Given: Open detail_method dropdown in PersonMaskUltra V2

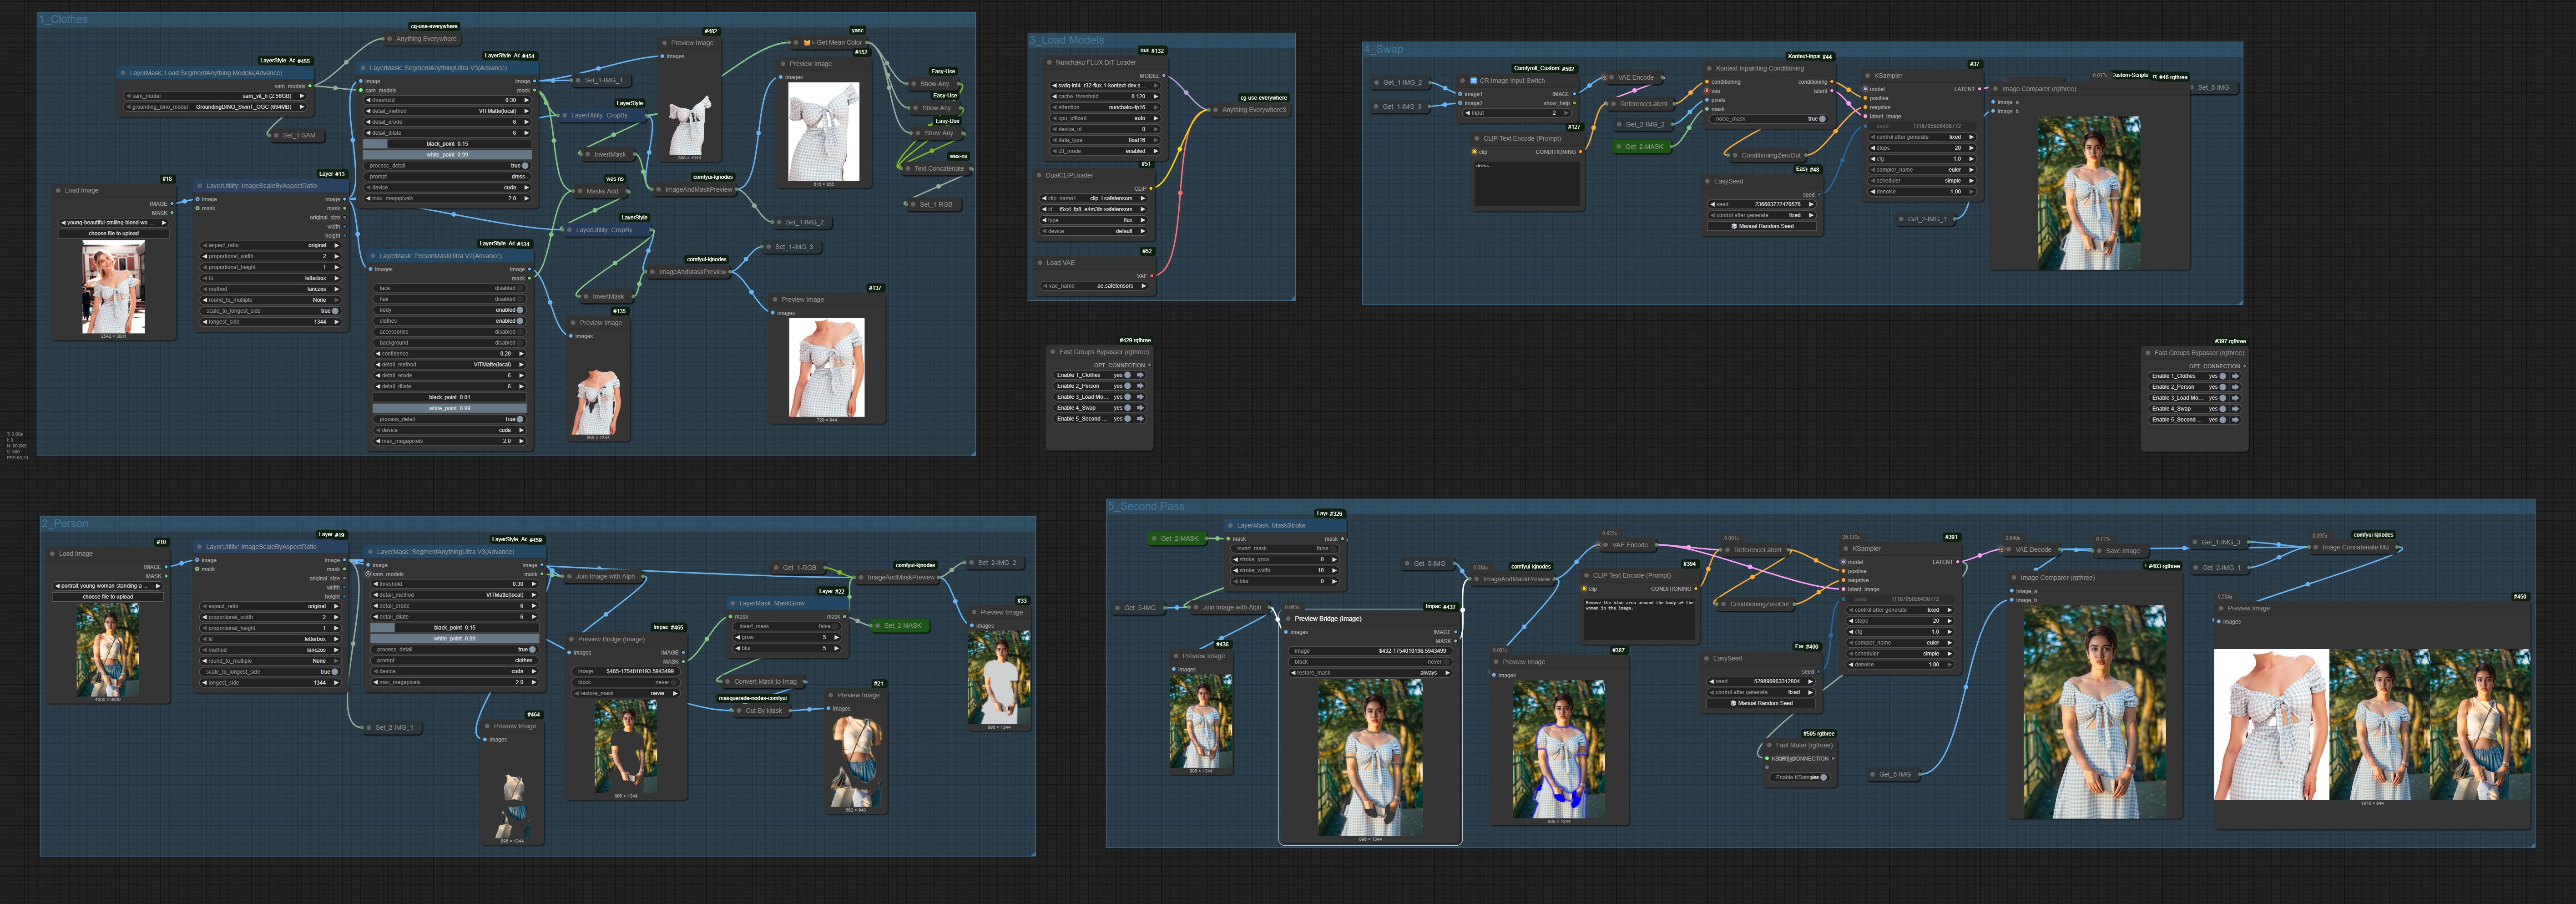Looking at the screenshot, I should [449, 365].
